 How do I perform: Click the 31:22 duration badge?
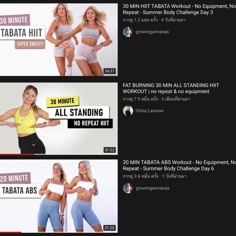[109, 150]
